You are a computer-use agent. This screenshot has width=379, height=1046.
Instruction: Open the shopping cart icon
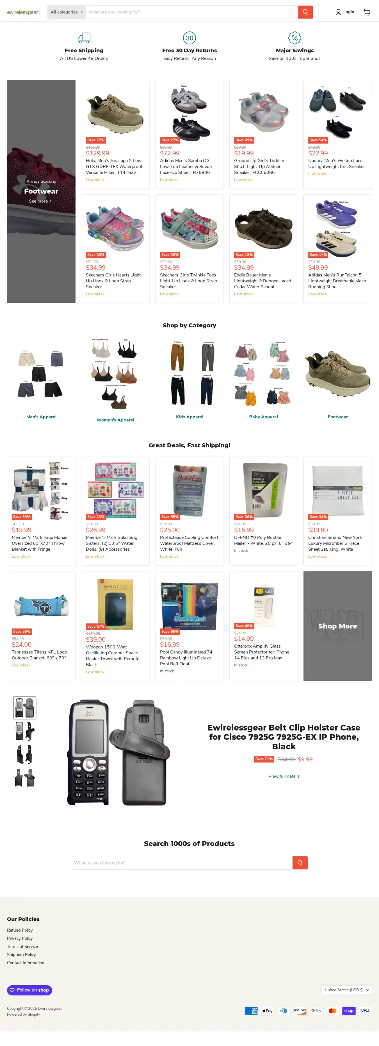tap(367, 12)
